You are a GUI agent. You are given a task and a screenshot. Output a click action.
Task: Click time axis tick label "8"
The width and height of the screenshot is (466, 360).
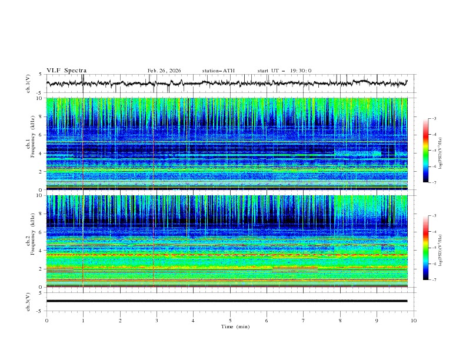[340, 321]
